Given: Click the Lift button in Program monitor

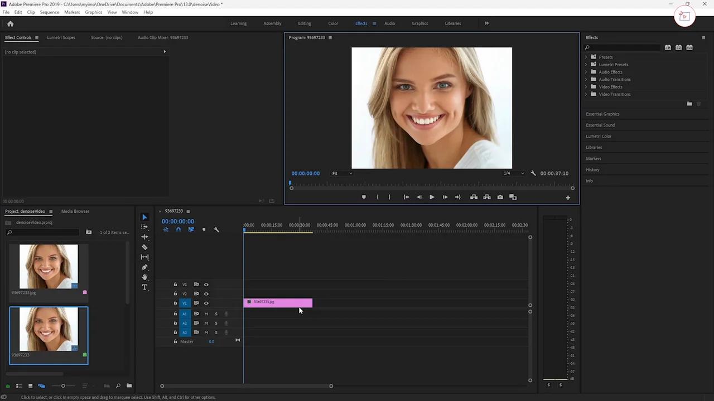Looking at the screenshot, I should (x=474, y=197).
